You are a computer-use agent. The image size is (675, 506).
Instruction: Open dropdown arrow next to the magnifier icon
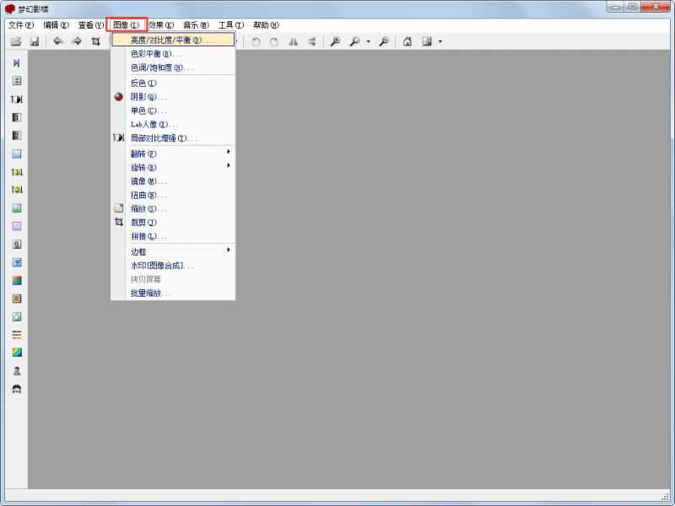click(x=368, y=41)
